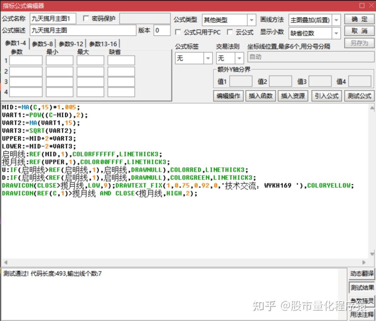The height and width of the screenshot is (321, 376).
Task: Click 插入函数 to insert a function
Action: coord(261,96)
